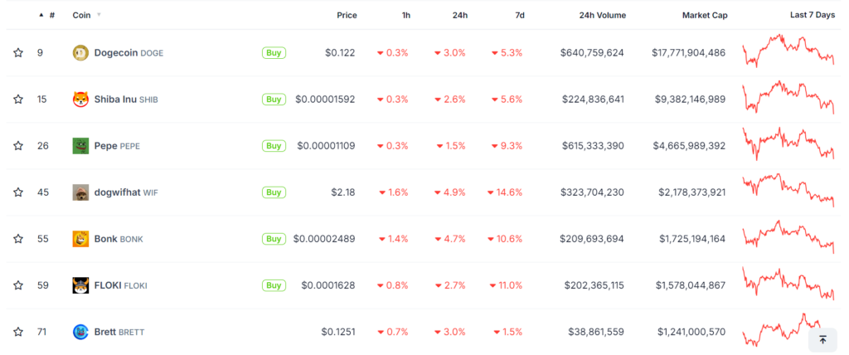Image resolution: width=849 pixels, height=355 pixels.
Task: Click the Shiba Inu coin logo
Action: pyautogui.click(x=80, y=100)
